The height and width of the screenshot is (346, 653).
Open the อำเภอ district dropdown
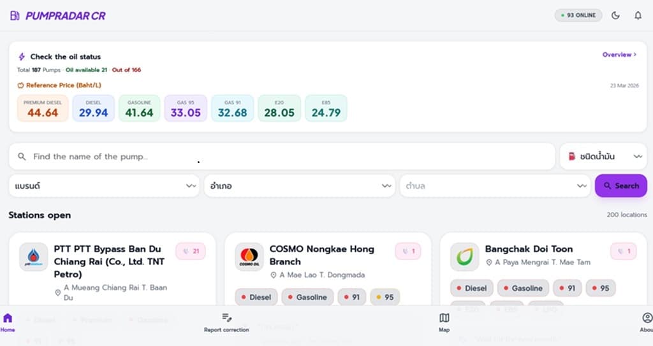[300, 185]
